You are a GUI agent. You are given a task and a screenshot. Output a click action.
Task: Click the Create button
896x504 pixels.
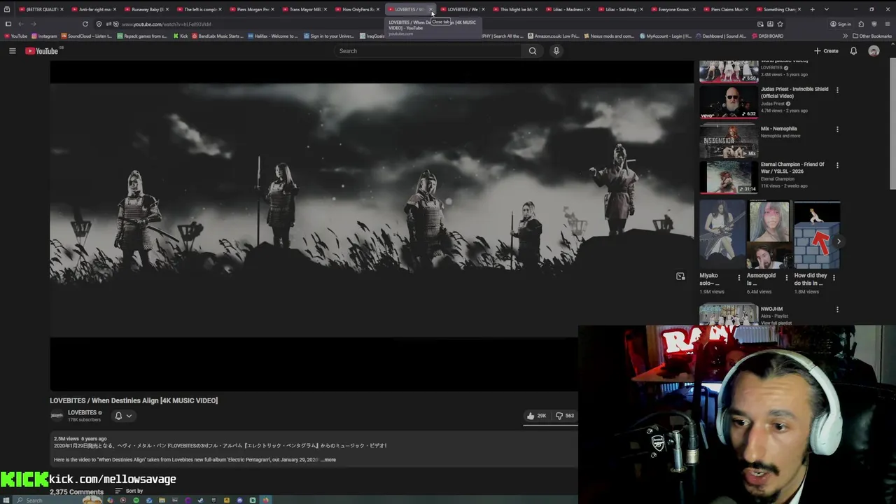tap(826, 51)
